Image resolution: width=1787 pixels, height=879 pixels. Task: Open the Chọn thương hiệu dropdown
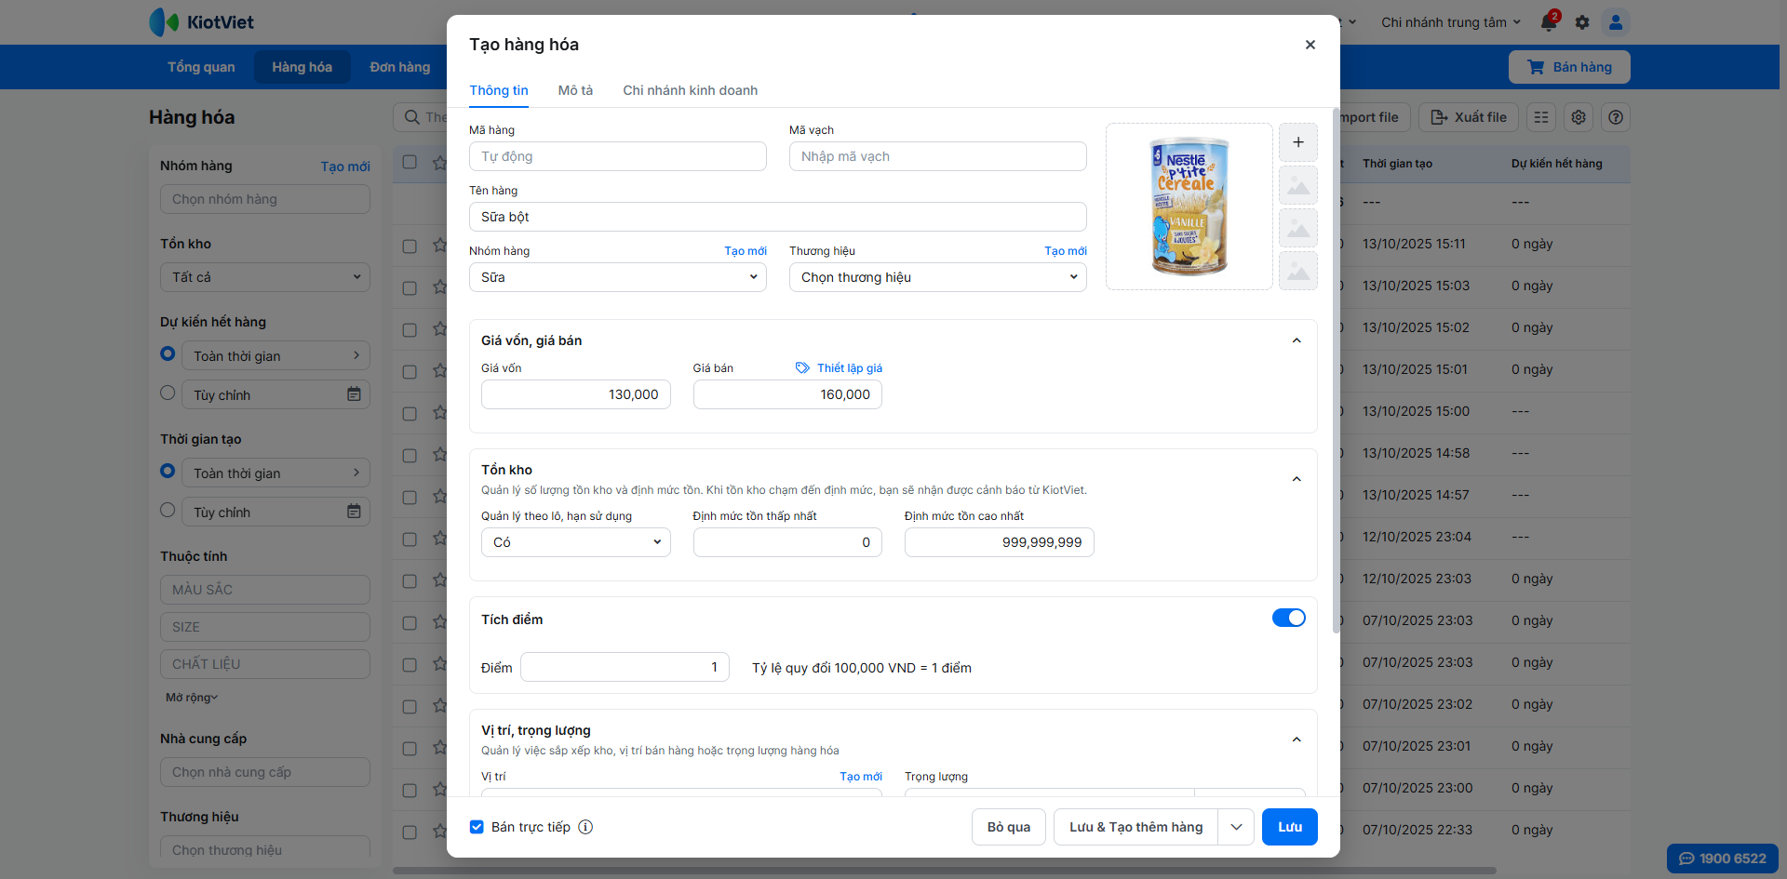tap(937, 277)
